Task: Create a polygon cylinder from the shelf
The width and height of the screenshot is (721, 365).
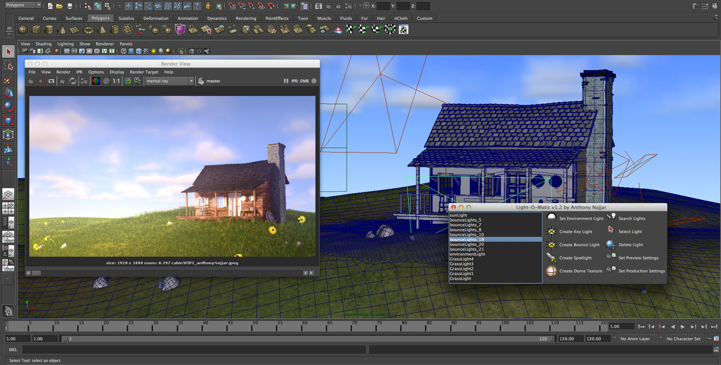Action: click(49, 30)
